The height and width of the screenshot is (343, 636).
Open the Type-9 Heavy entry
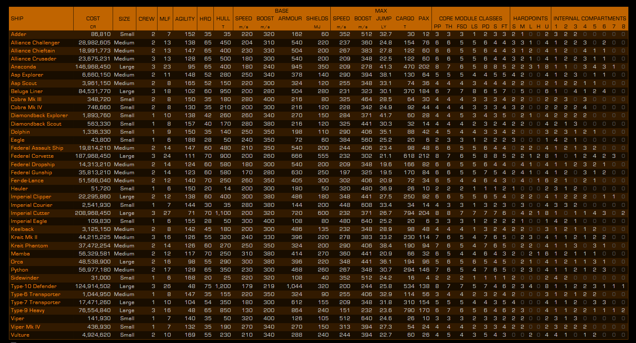pyautogui.click(x=28, y=310)
